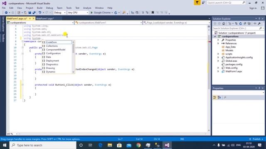Toggle Sync with Active Document in Solution Explorer

point(236,24)
